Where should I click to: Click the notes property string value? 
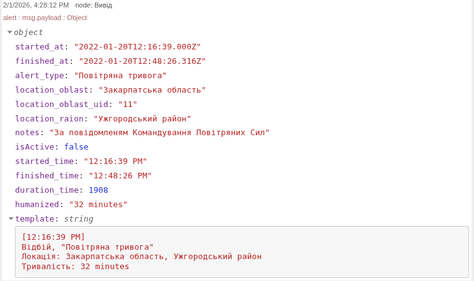click(159, 133)
